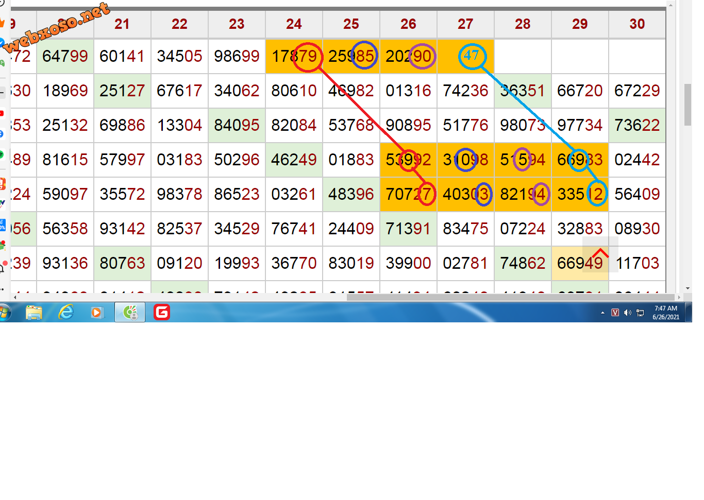Screen dimensions: 704x500
Task: Click the cell with number 74862
Action: pos(523,263)
